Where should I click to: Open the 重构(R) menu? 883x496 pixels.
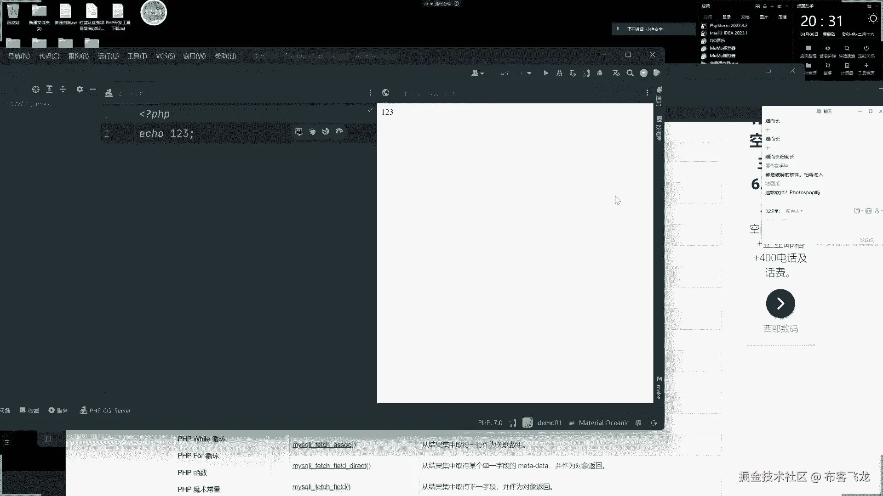(78, 56)
